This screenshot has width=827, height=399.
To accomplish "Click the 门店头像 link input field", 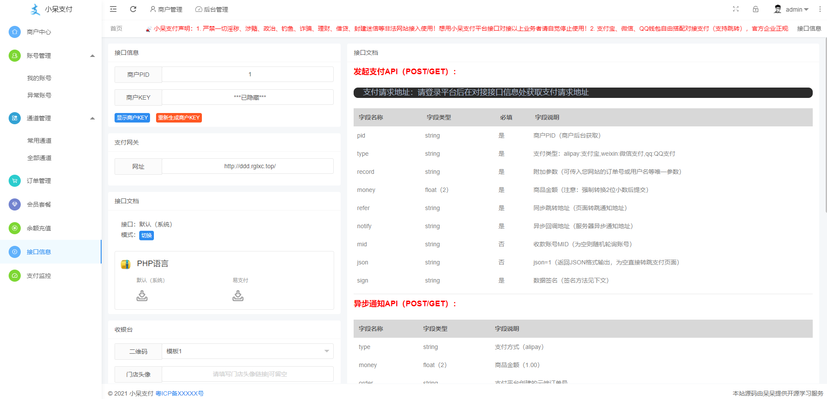I will (248, 374).
